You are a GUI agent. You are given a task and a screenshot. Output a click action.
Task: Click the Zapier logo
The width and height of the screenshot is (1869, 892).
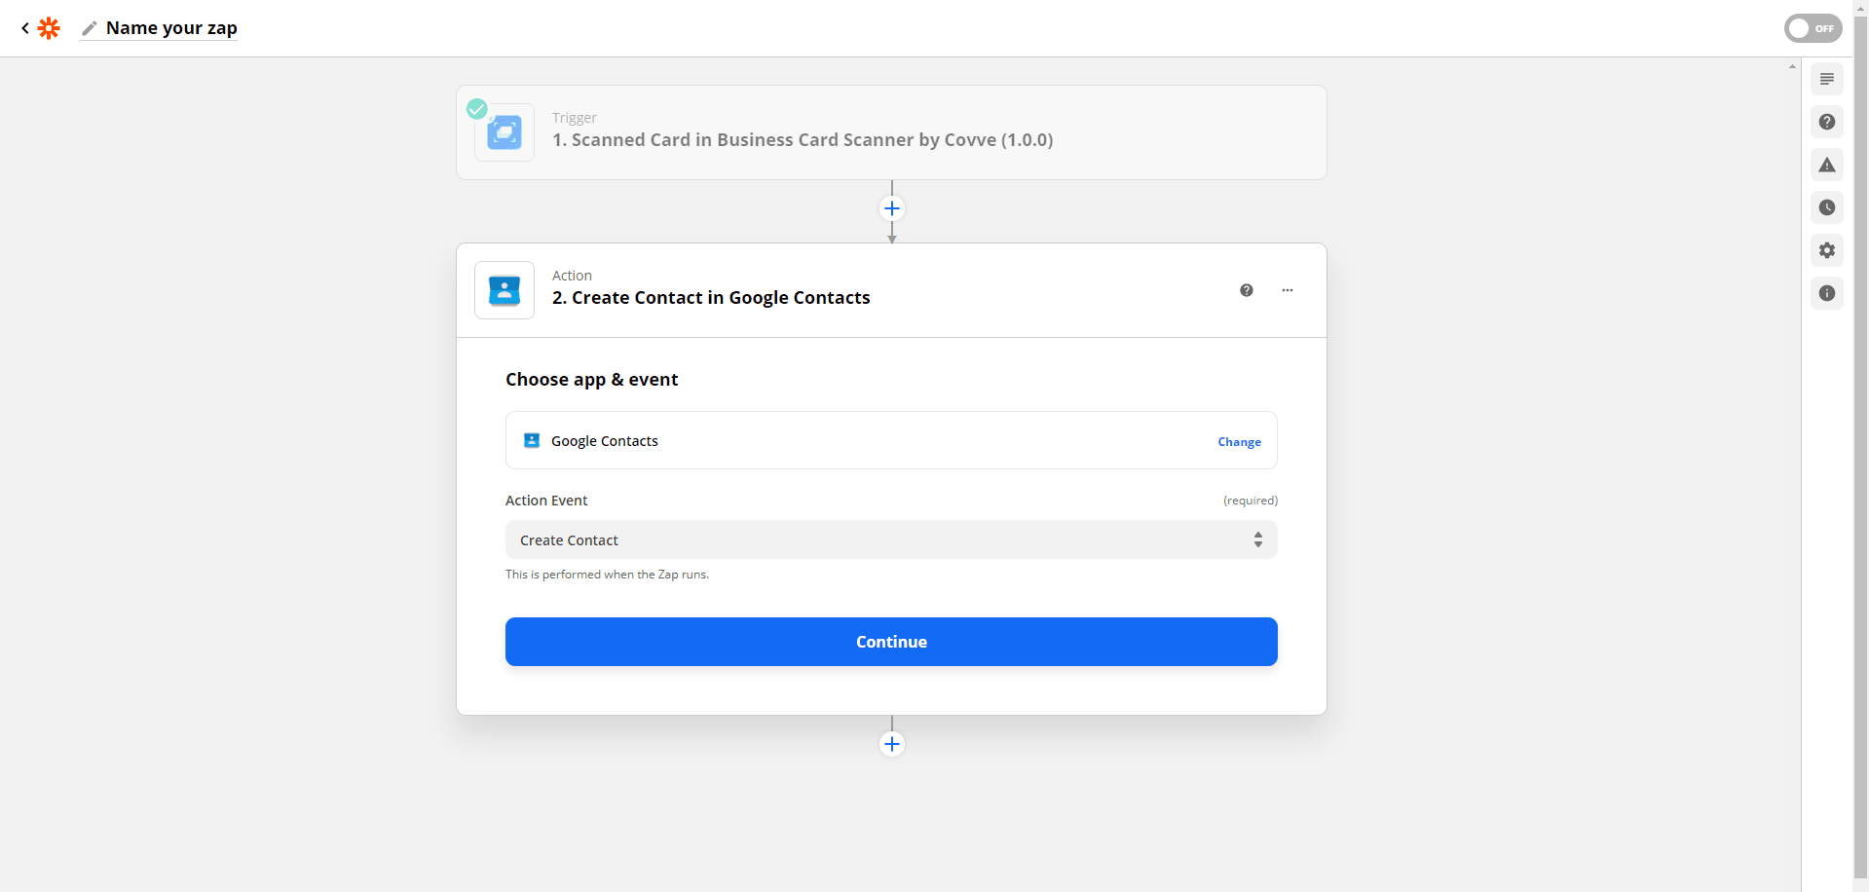(49, 27)
